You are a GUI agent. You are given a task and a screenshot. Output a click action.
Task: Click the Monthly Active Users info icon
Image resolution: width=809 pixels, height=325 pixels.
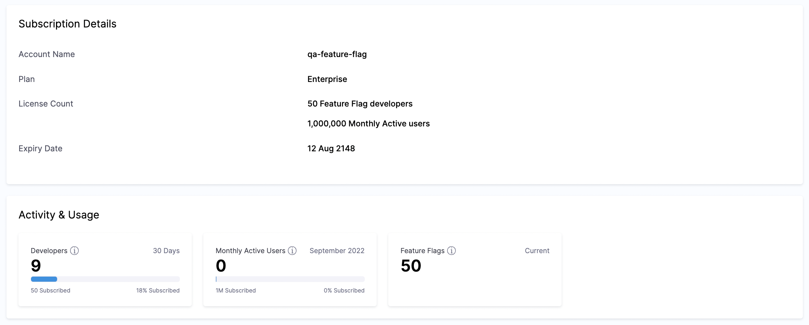pyautogui.click(x=292, y=251)
